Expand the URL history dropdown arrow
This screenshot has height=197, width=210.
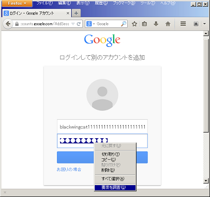[73, 24]
